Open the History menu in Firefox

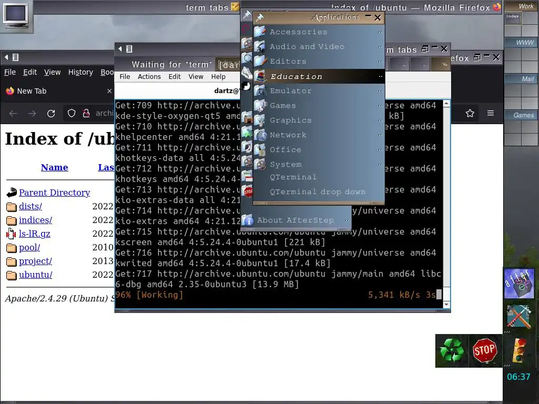pyautogui.click(x=81, y=72)
